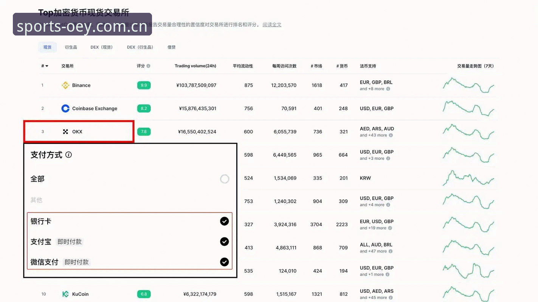Image resolution: width=538 pixels, height=302 pixels.
Task: Click 'and +43 more' fiat text
Action: 374,135
